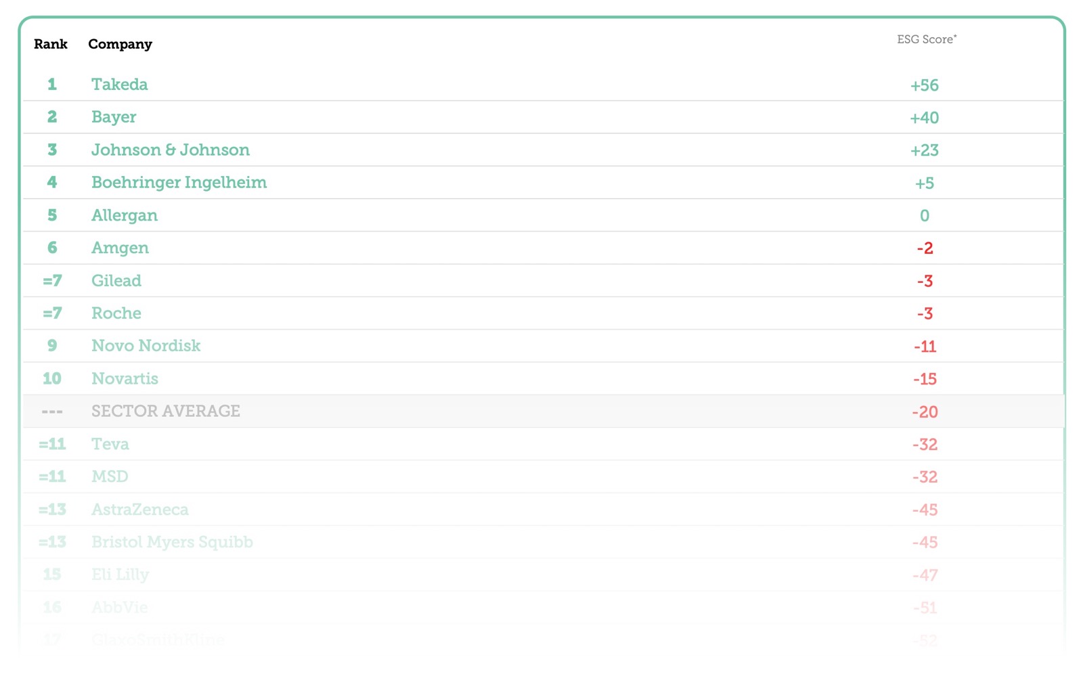Select AstraZeneca's -45 score
This screenshot has width=1083, height=693.
point(925,510)
